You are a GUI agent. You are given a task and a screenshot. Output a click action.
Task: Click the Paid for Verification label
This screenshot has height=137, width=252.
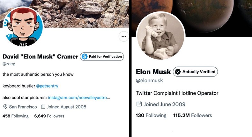pos(105,57)
